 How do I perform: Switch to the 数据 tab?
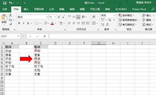[62, 9]
